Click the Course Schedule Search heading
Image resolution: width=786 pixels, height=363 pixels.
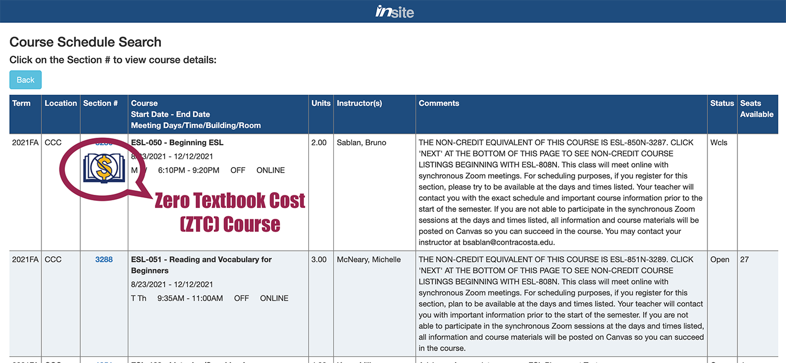[x=86, y=42]
